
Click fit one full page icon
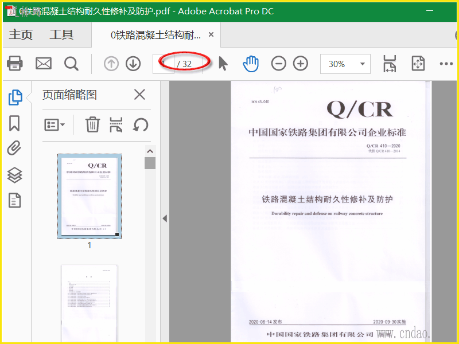418,64
